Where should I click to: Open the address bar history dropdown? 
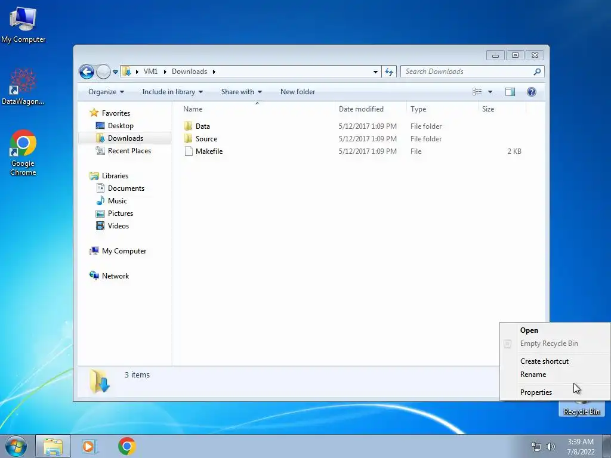(x=375, y=72)
